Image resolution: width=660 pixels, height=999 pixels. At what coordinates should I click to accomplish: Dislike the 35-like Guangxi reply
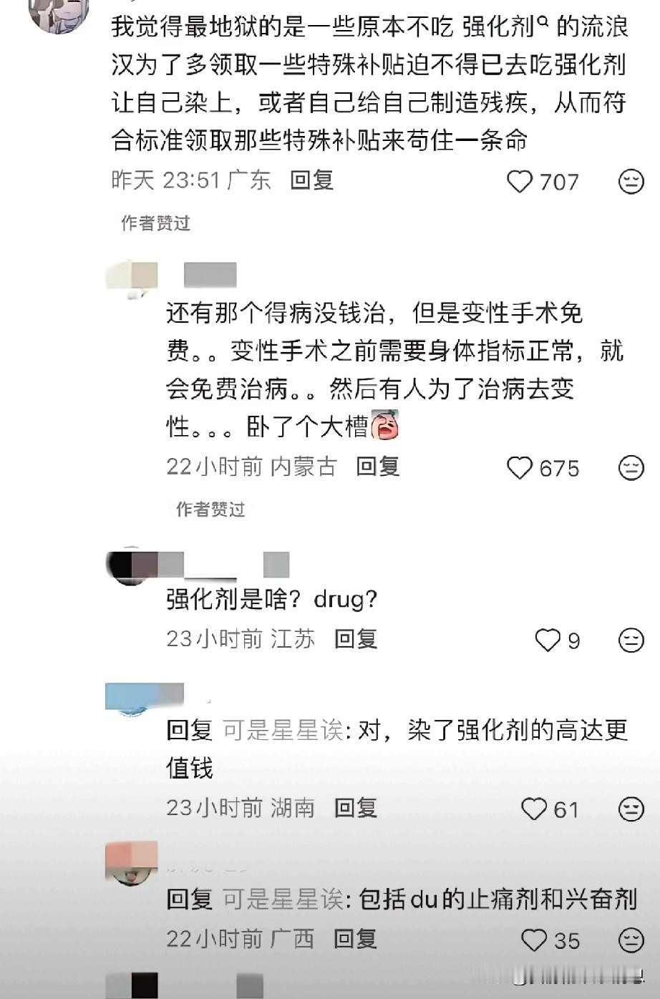(631, 940)
